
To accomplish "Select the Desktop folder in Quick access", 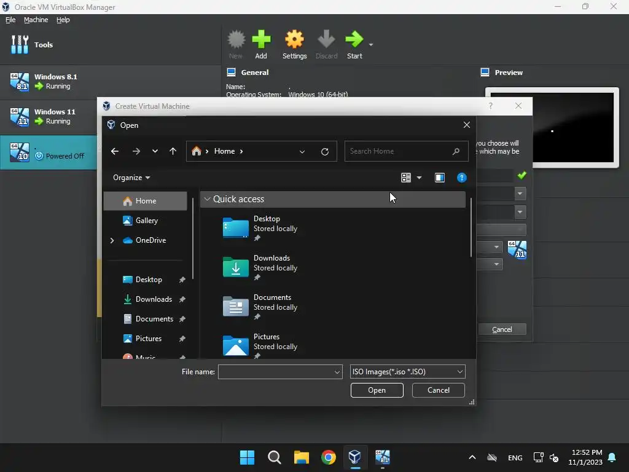I will (x=260, y=228).
